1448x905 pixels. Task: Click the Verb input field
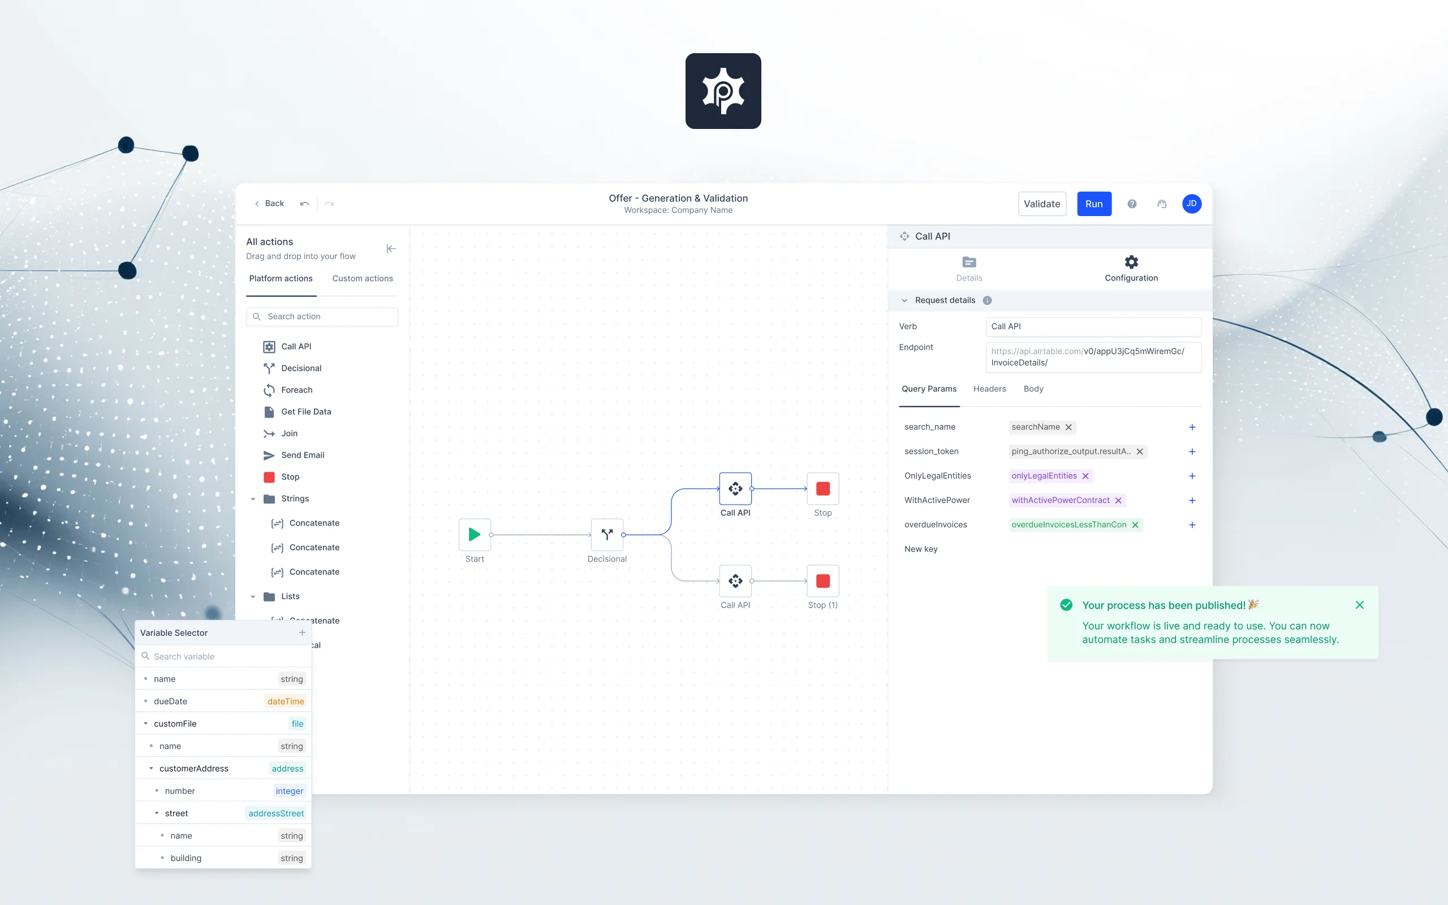click(1093, 326)
